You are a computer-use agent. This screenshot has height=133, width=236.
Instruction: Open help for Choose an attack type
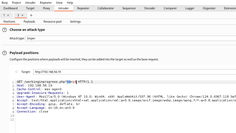5,30
